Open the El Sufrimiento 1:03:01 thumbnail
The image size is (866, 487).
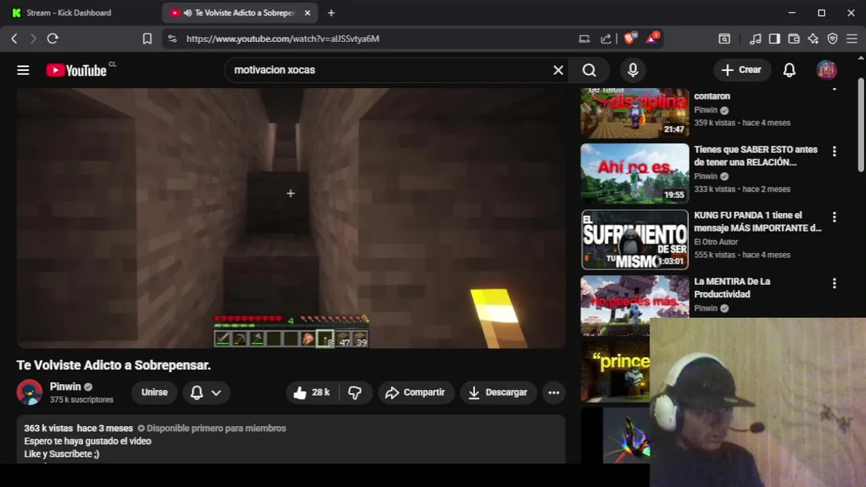pos(634,239)
